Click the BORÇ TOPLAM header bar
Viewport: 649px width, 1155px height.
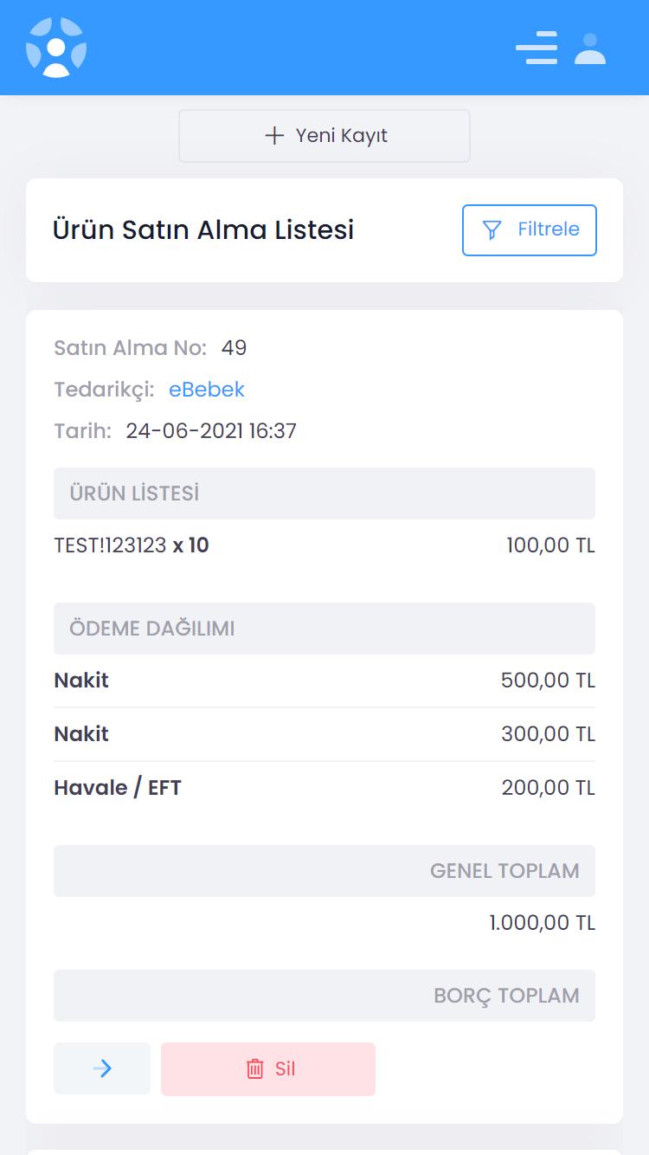324,996
